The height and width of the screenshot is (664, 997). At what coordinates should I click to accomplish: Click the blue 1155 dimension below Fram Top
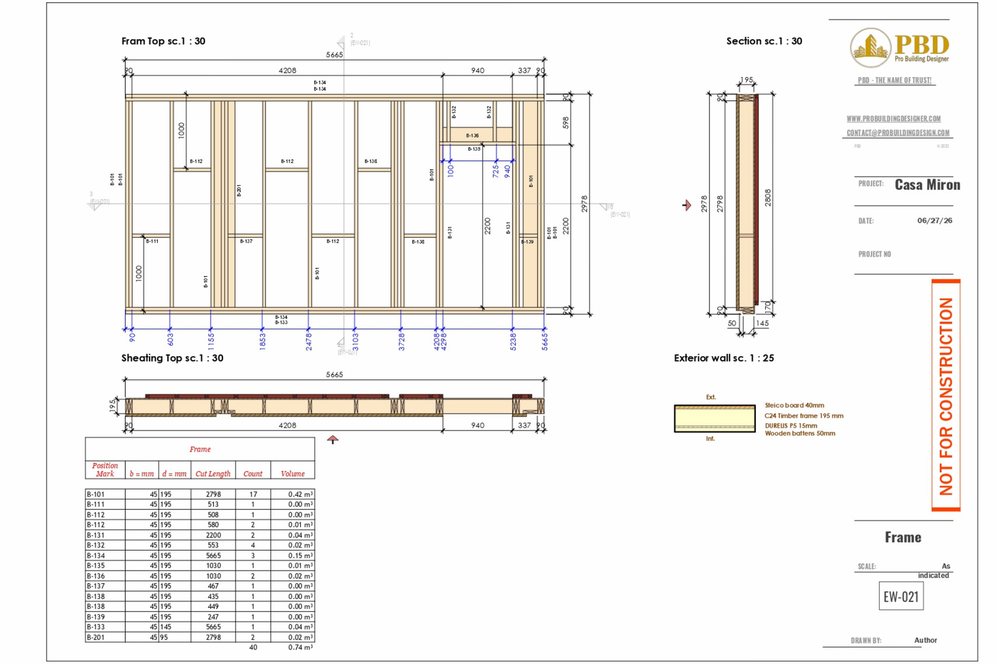211,341
